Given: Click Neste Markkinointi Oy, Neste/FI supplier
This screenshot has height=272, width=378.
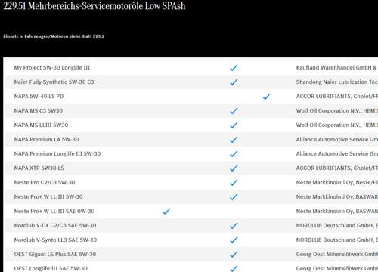Looking at the screenshot, I should [x=337, y=182].
